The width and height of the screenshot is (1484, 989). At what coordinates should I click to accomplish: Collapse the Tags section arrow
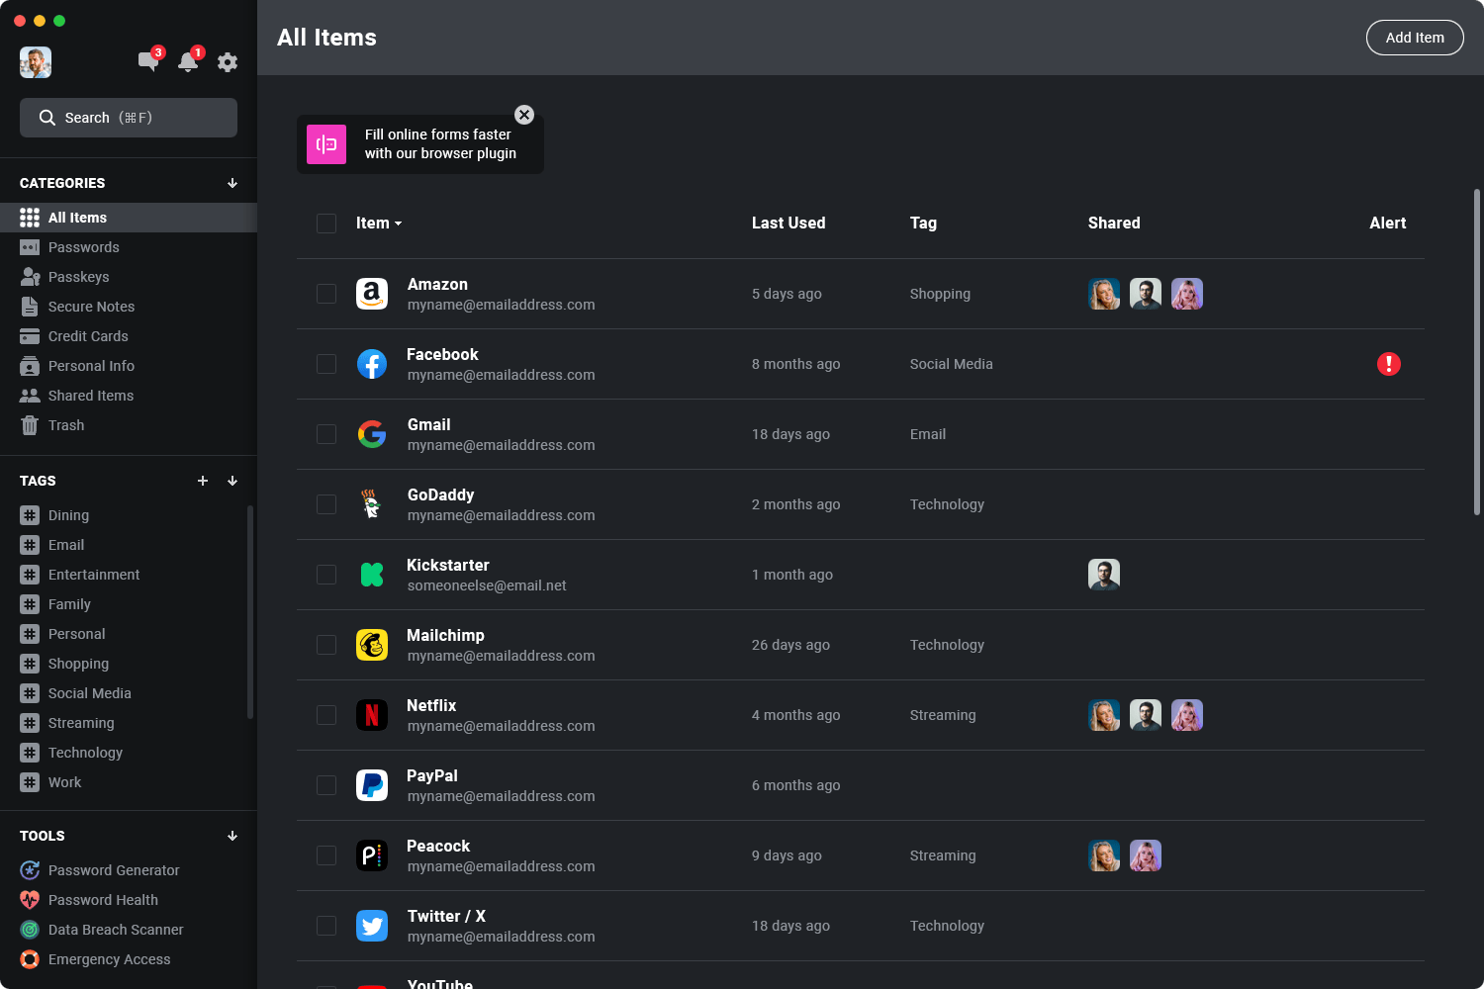point(232,481)
